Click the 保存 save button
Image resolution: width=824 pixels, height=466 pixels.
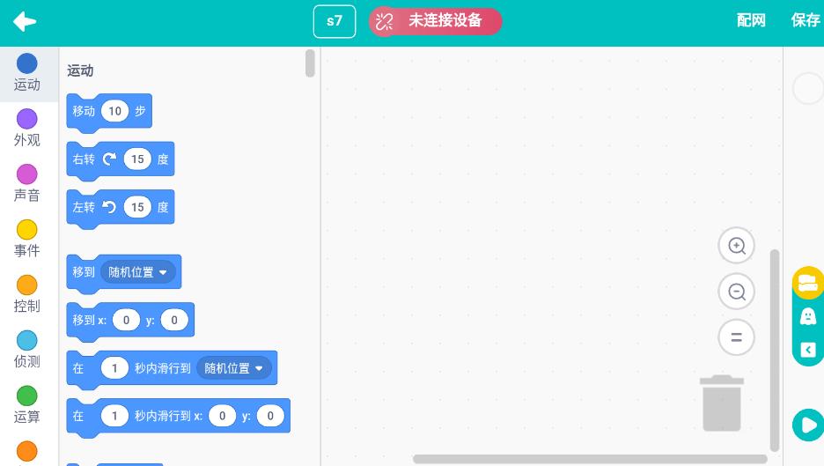coord(805,21)
